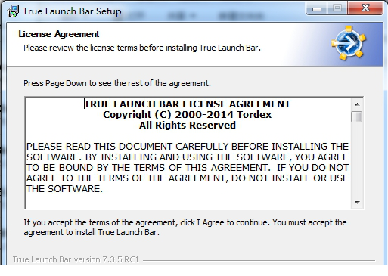The image size is (388, 276).
Task: Click the license scrollbar down arrow
Action: tap(357, 202)
